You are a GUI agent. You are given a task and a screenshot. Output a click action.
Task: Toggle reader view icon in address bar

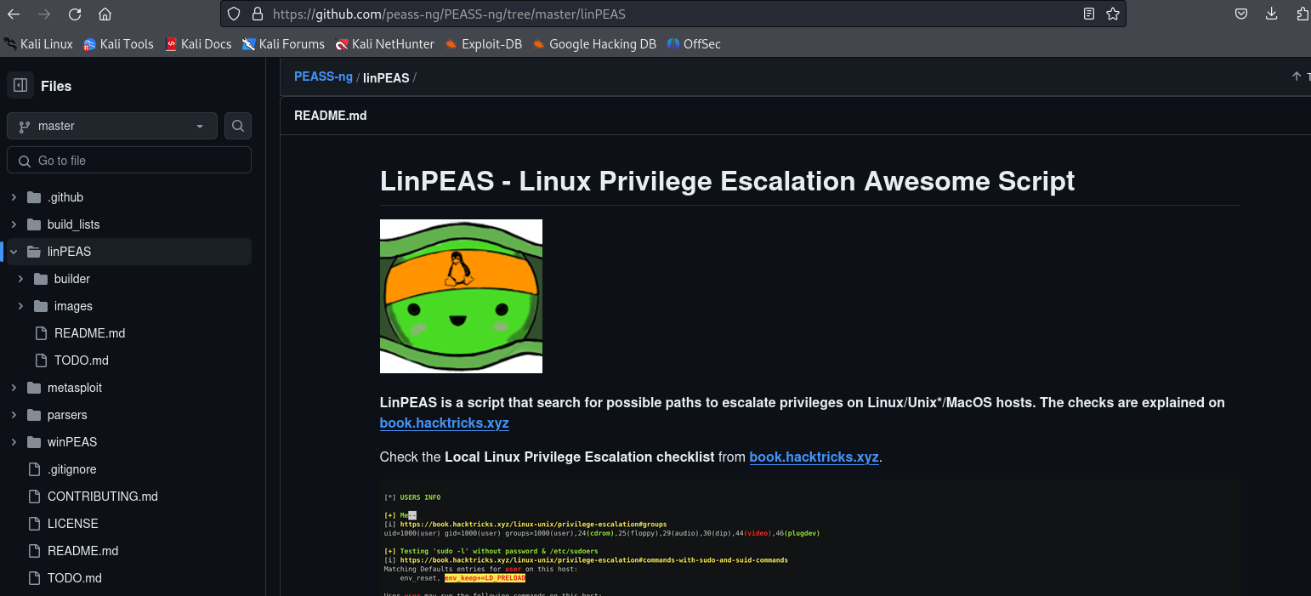click(x=1089, y=14)
